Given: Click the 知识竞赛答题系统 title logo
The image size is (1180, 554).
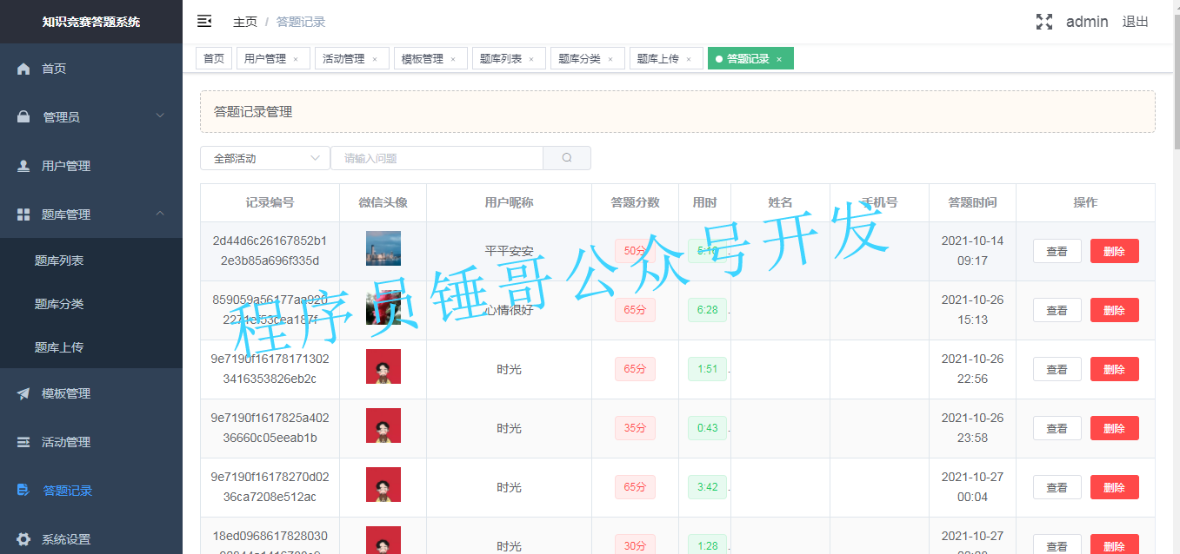Looking at the screenshot, I should click(x=91, y=22).
